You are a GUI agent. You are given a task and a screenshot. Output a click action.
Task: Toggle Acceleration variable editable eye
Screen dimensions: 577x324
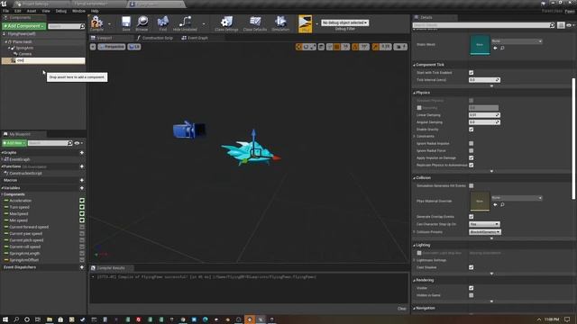coord(82,201)
